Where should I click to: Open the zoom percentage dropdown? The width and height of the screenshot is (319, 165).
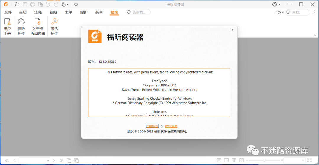coord(303,161)
